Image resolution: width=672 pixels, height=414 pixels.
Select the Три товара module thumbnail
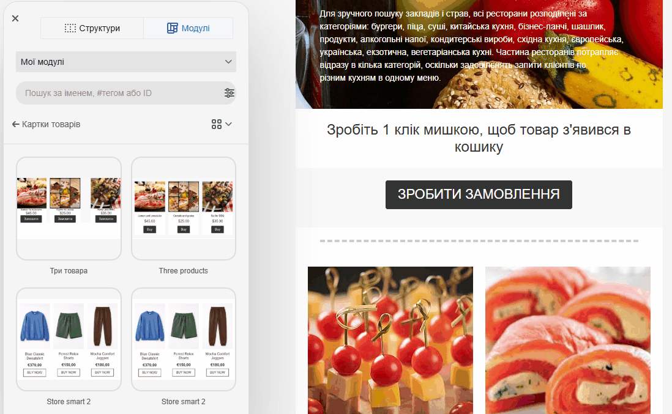tap(69, 209)
